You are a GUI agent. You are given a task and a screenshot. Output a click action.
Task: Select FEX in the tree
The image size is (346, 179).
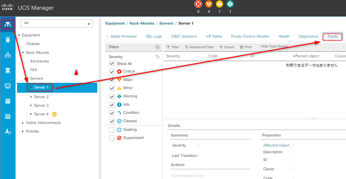[x=34, y=70]
